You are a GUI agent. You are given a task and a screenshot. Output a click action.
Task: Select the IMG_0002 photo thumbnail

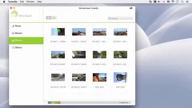(100, 77)
